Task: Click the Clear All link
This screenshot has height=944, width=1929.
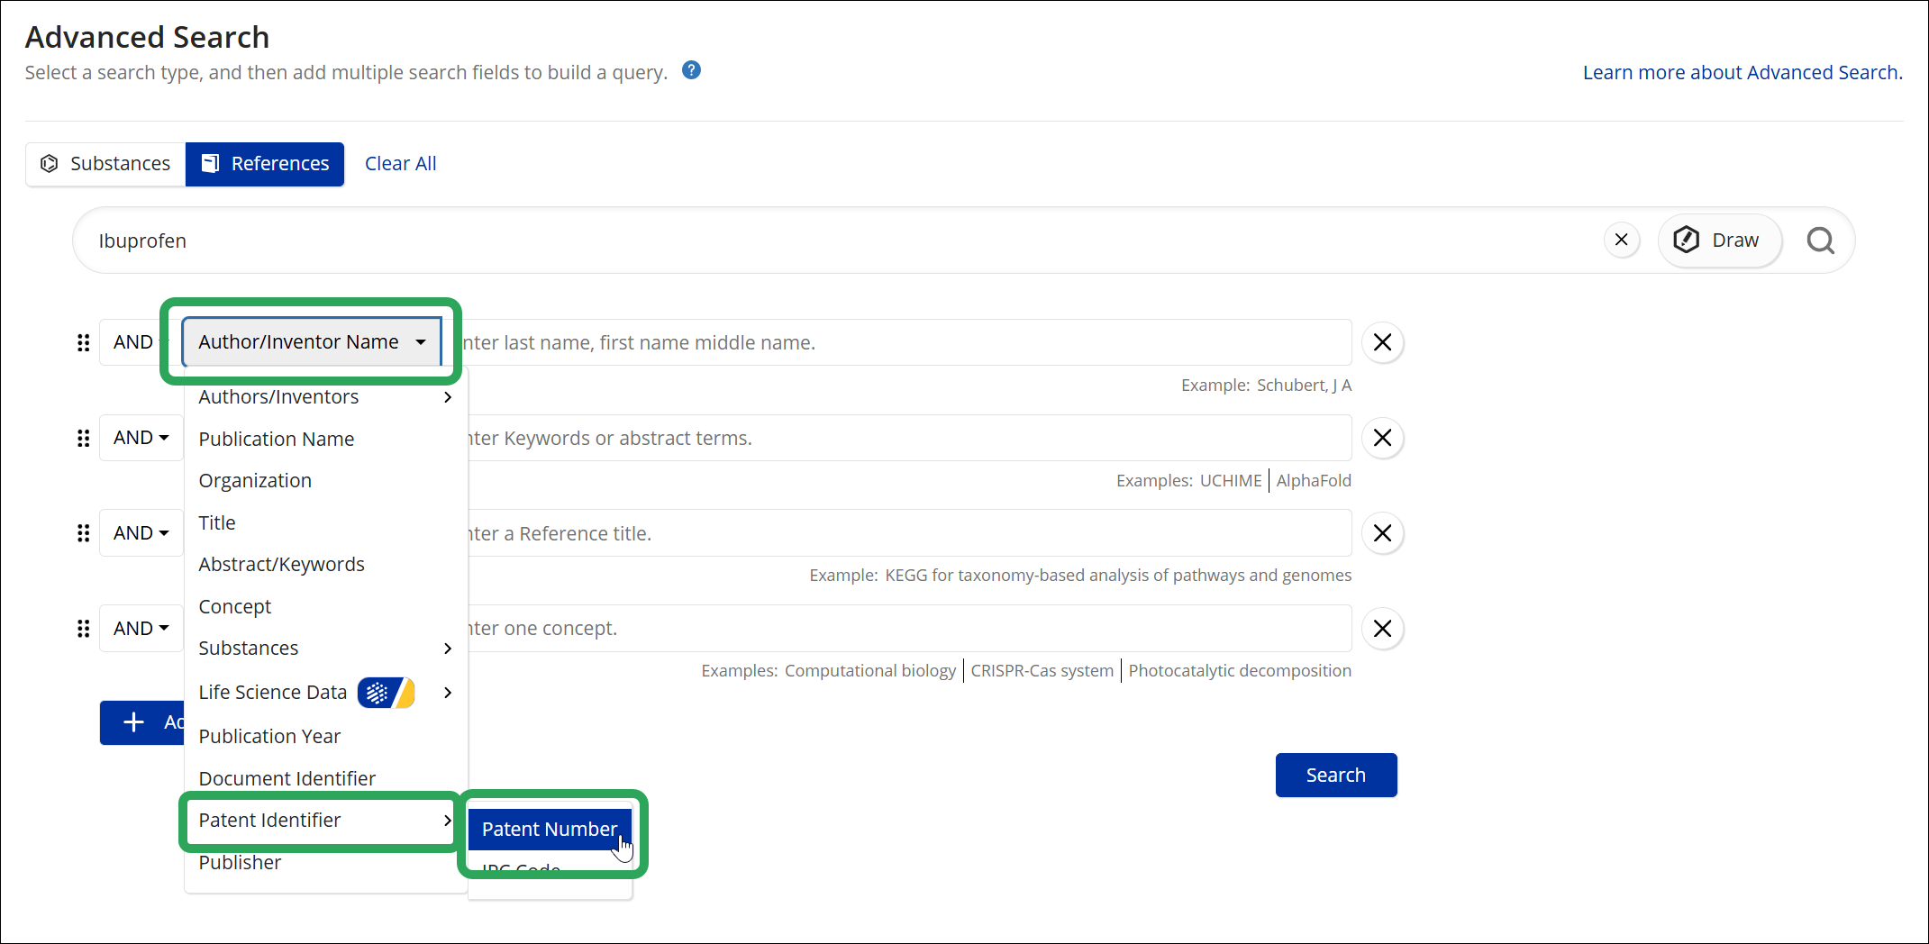Action: point(400,164)
